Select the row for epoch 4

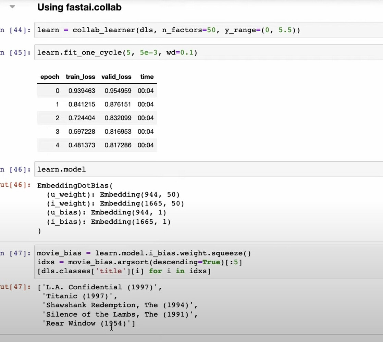pos(97,145)
